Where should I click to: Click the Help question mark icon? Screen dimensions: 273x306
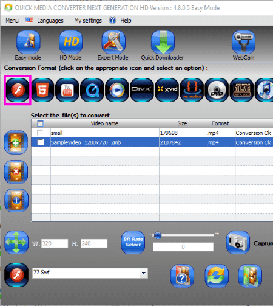pos(112,20)
